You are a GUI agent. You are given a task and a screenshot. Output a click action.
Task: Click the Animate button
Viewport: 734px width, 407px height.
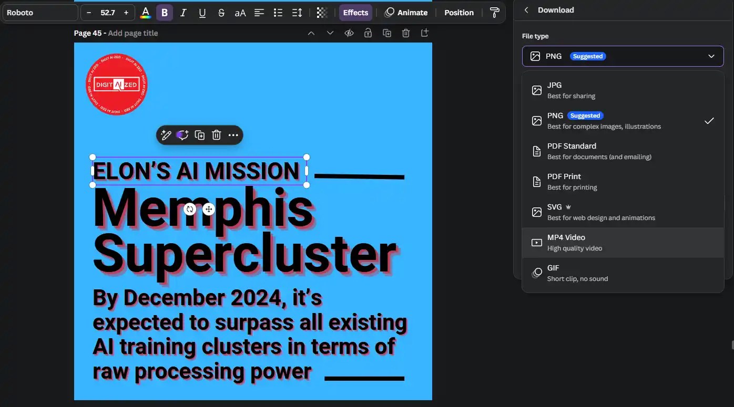pyautogui.click(x=406, y=12)
